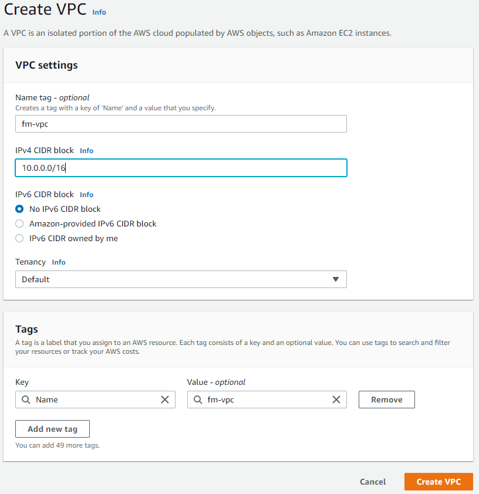Click the tag Key search field
The image size is (479, 494).
click(94, 400)
